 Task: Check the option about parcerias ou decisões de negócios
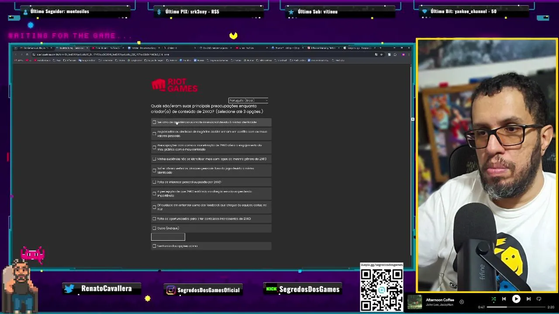coord(154,133)
